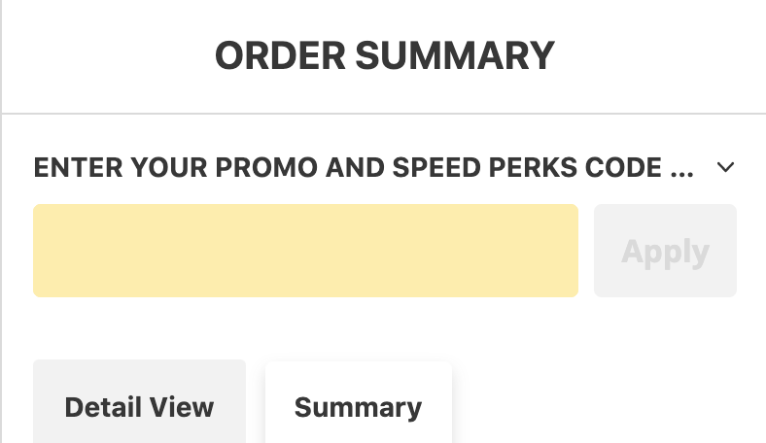Click the small chevron icon next to Speed Perks
Screen dimensions: 766x443
(x=724, y=168)
